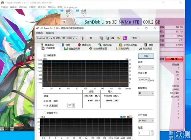Click the red 70 °C temperature indicator
This screenshot has width=191, height=140.
click(x=174, y=59)
